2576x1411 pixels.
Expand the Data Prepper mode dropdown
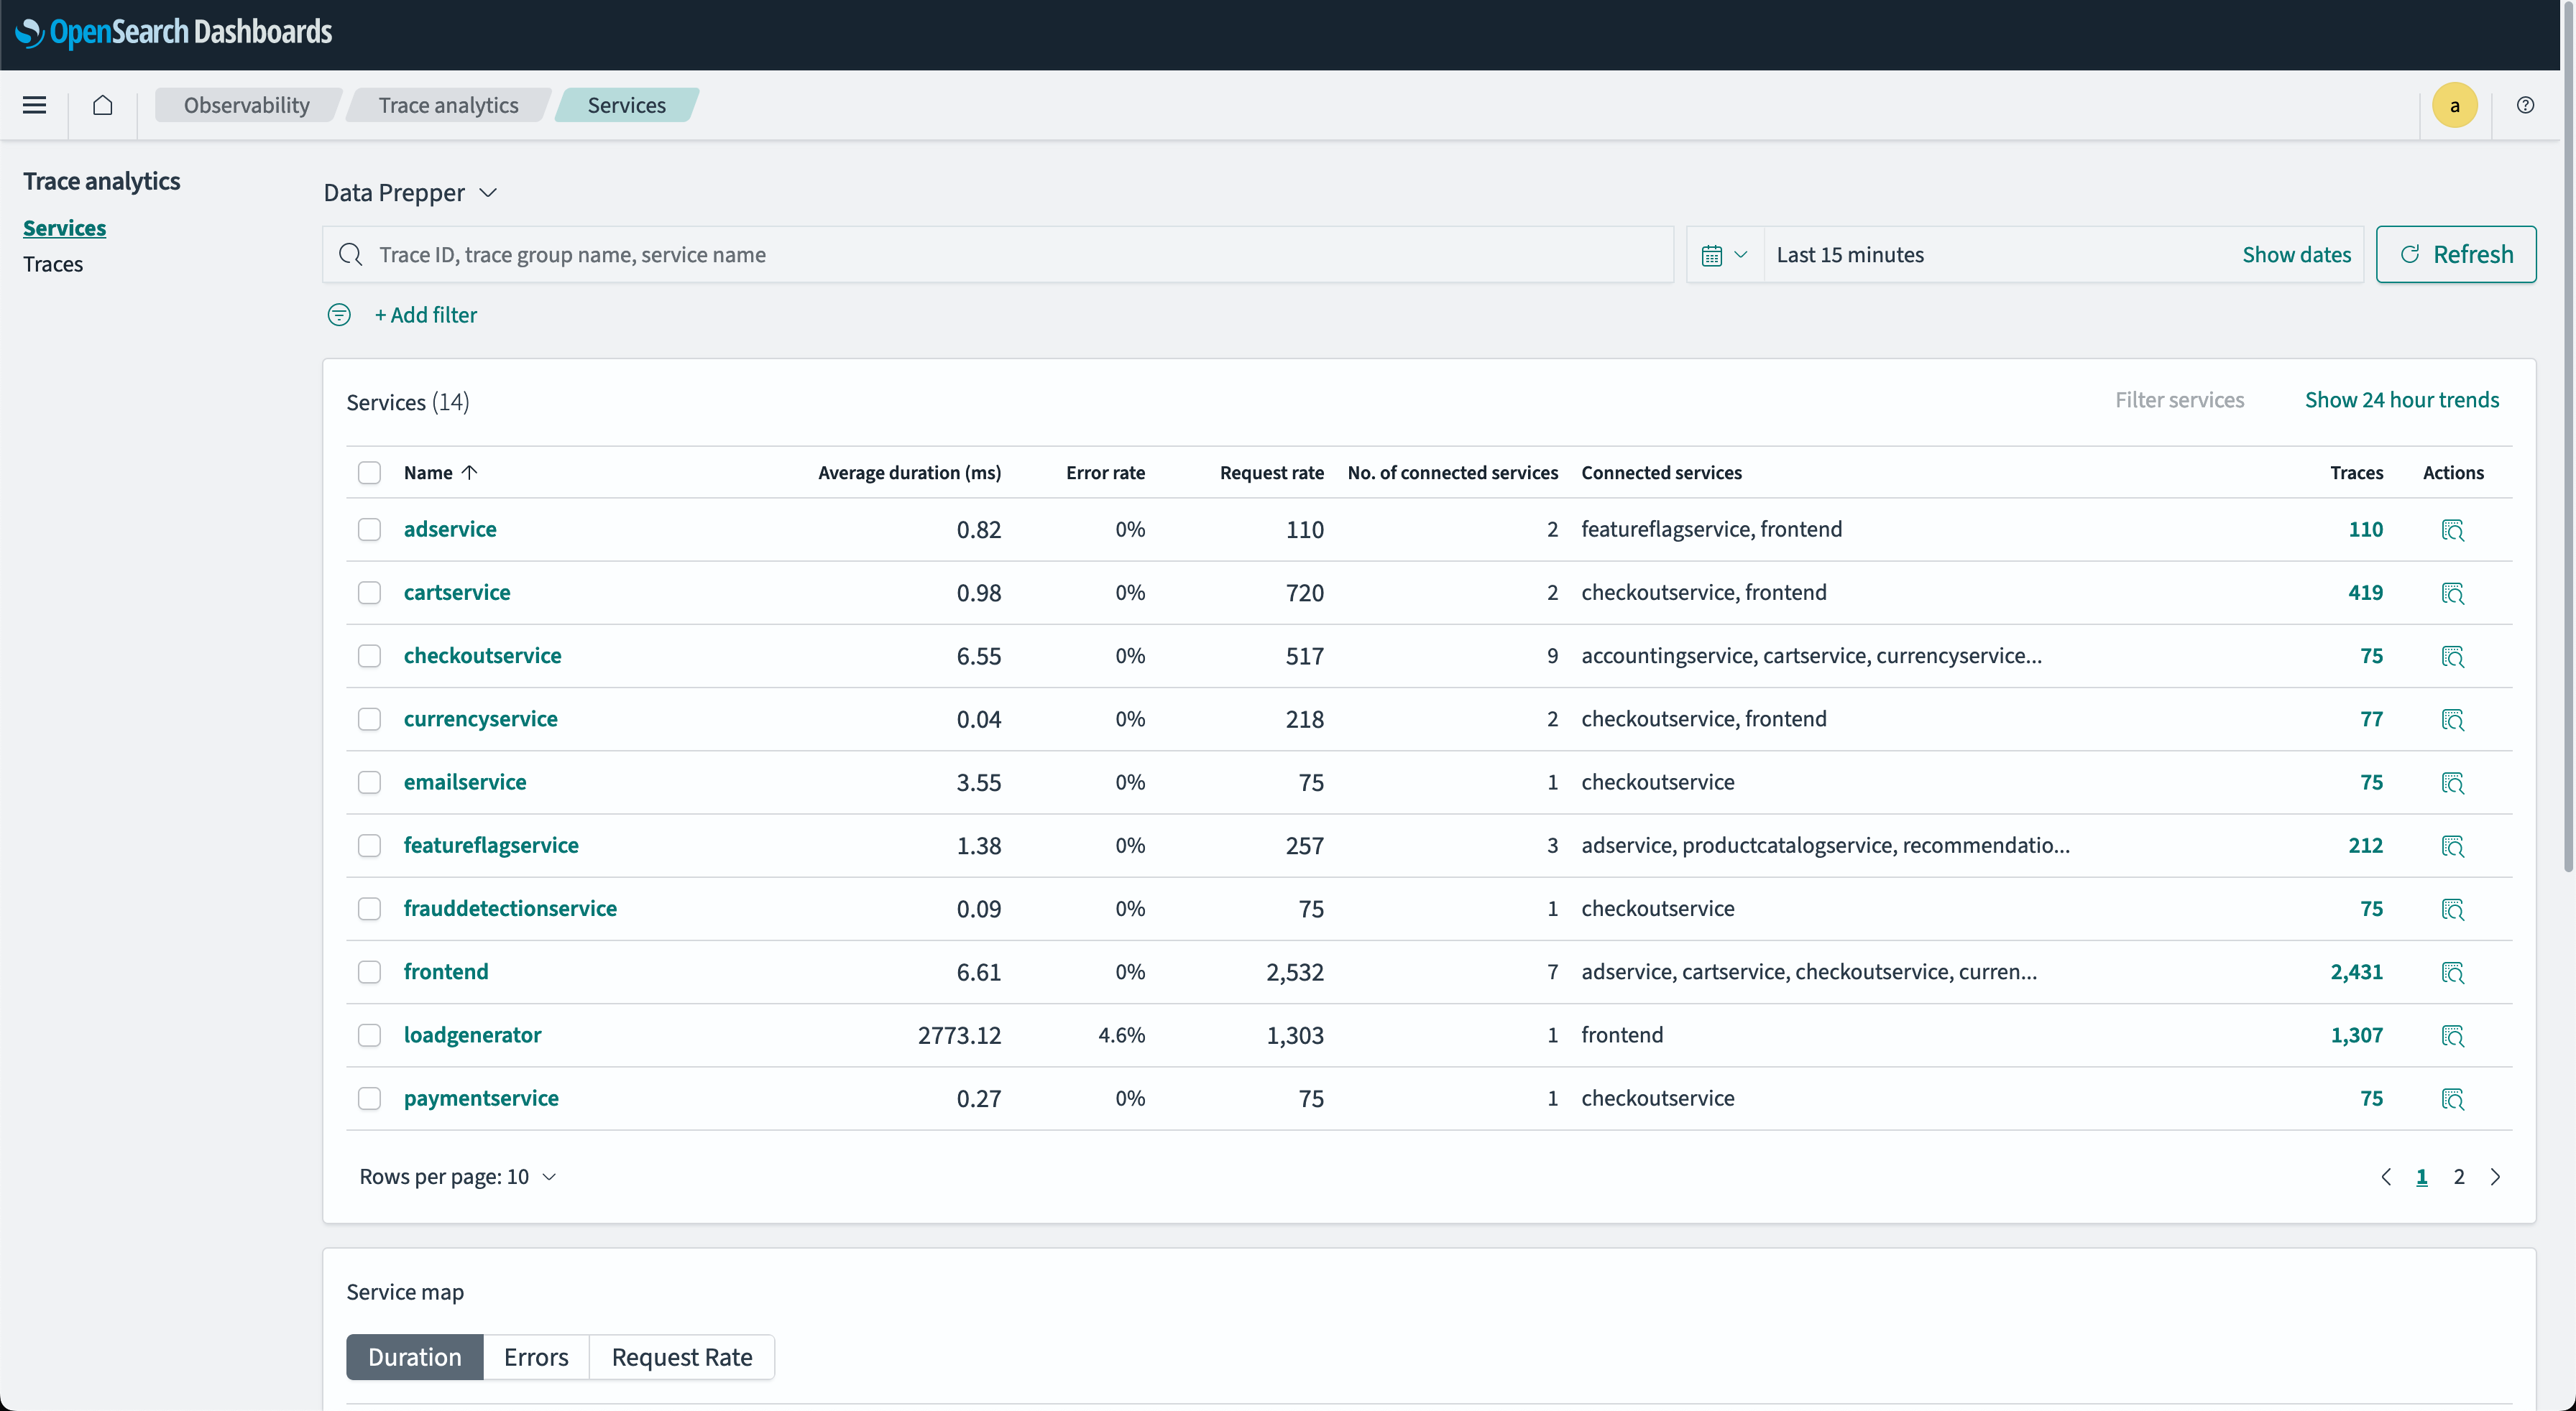click(410, 193)
